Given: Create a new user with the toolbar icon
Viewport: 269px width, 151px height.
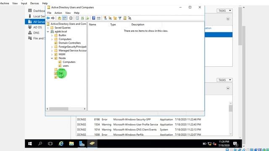Looking at the screenshot, I should [x=105, y=18].
